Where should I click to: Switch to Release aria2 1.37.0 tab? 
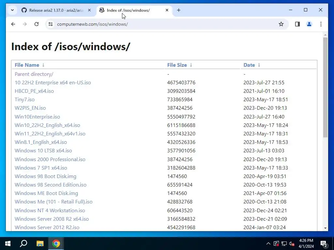tap(56, 10)
